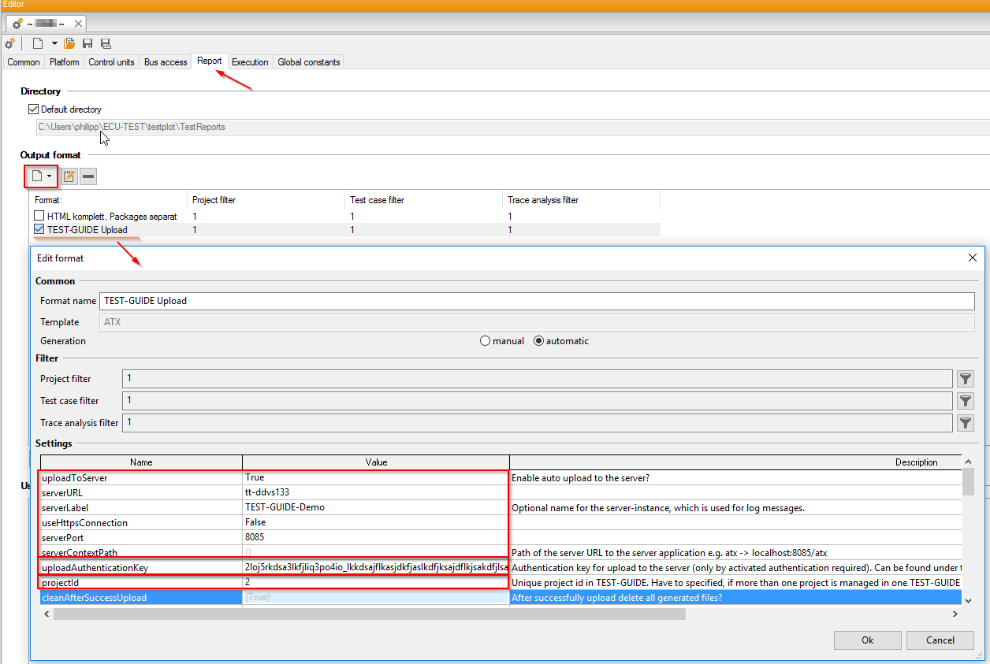This screenshot has width=990, height=664.
Task: Remove the output format with the minus icon
Action: point(88,176)
